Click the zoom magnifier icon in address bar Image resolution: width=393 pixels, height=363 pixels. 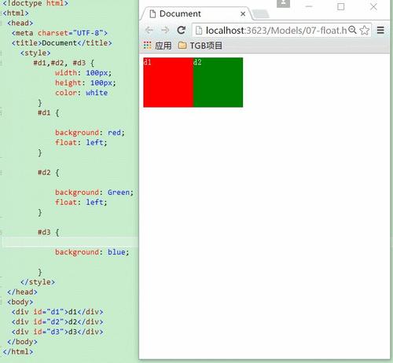click(x=353, y=30)
